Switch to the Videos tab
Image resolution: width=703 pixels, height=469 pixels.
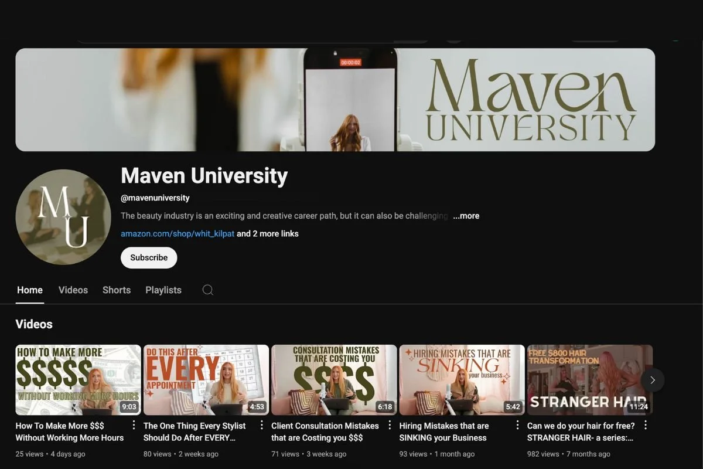73,290
